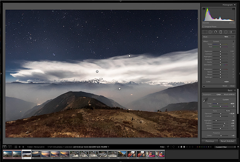Click the filmstrip grid view icon

(x=15, y=147)
